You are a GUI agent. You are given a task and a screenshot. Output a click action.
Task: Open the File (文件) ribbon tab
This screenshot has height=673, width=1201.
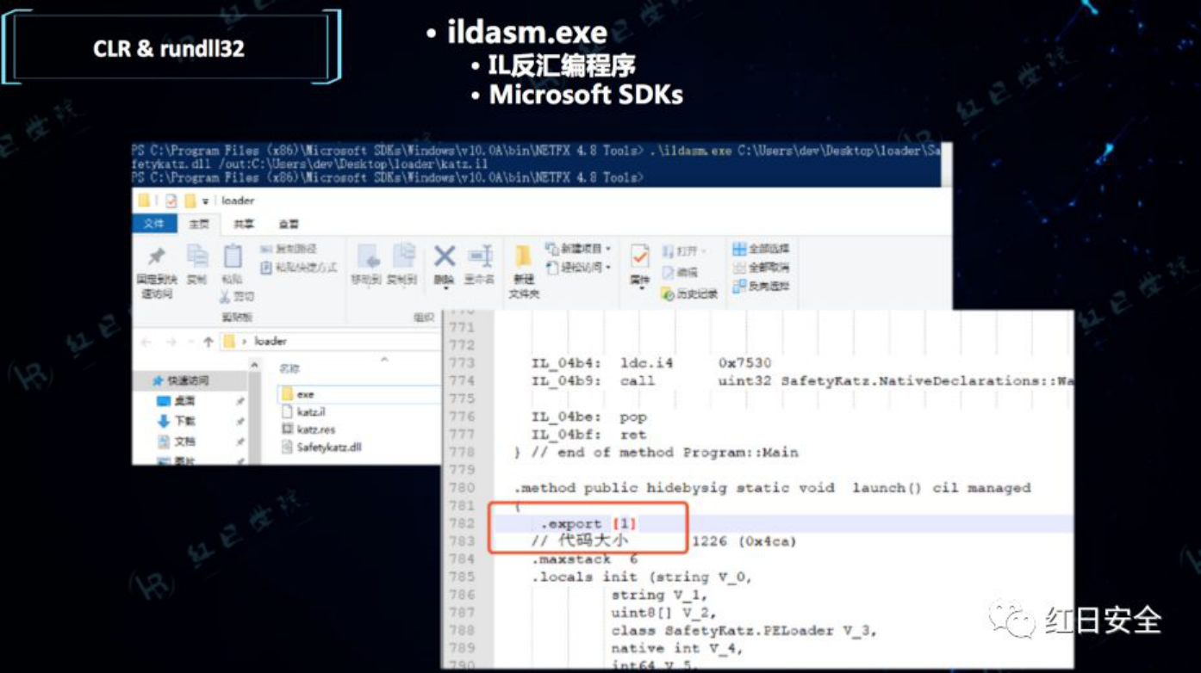pyautogui.click(x=154, y=224)
